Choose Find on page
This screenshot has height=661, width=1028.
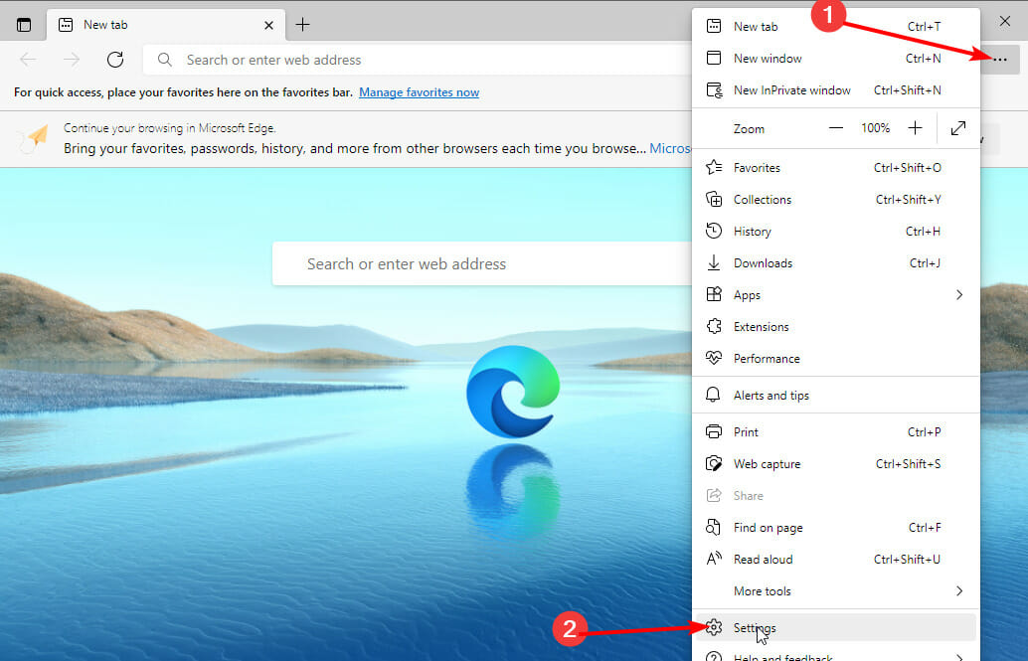[836, 527]
